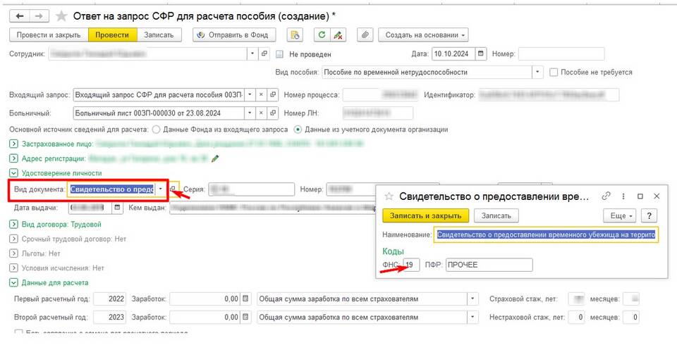The image size is (677, 345).
Task: Click the green refresh icon in toolbar
Action: 322,34
